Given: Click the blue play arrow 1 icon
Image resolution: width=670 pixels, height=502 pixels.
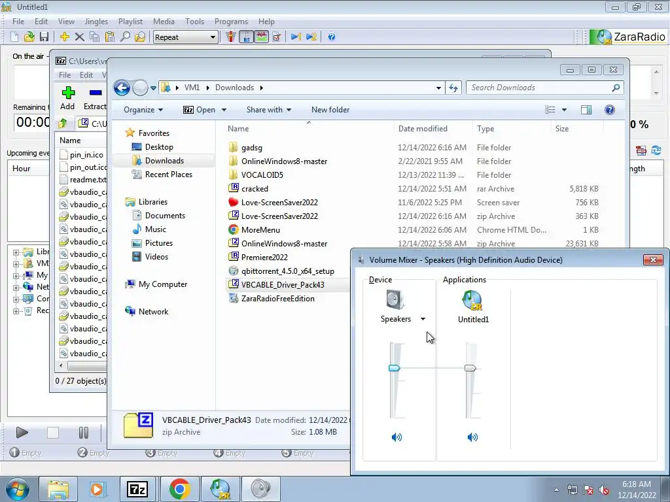Looking at the screenshot, I should (296, 37).
